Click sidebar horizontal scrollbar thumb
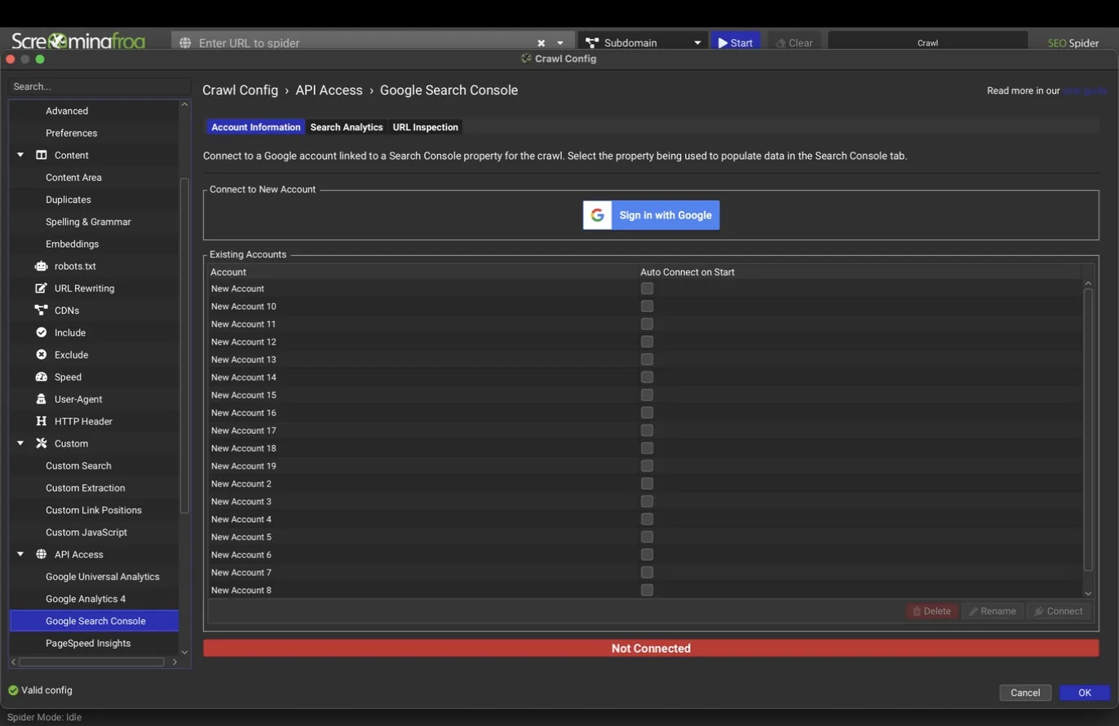The image size is (1119, 726). [91, 662]
